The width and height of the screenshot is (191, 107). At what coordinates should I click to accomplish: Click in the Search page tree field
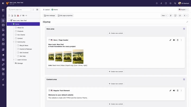19,9
